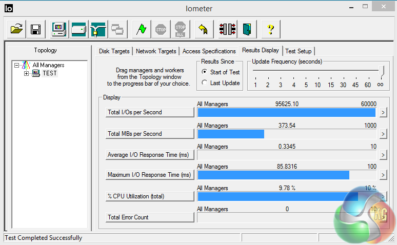Open the Maximum I/O Response Time detail arrow
The image size is (397, 245).
coord(383,175)
